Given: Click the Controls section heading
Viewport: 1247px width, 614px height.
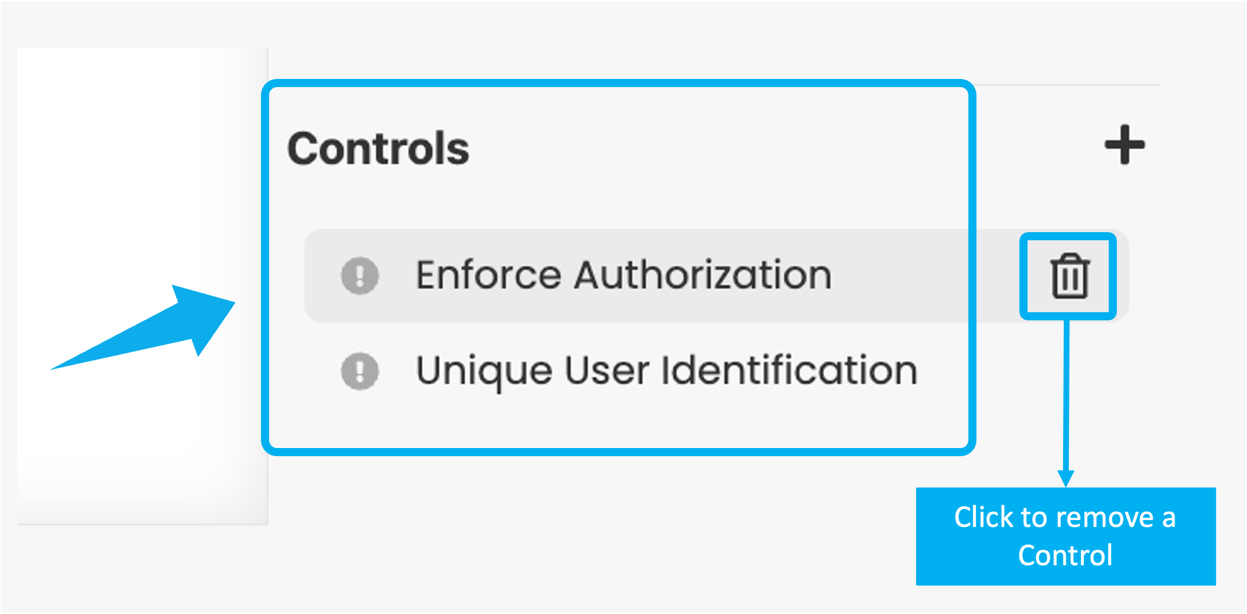Looking at the screenshot, I should [x=378, y=149].
